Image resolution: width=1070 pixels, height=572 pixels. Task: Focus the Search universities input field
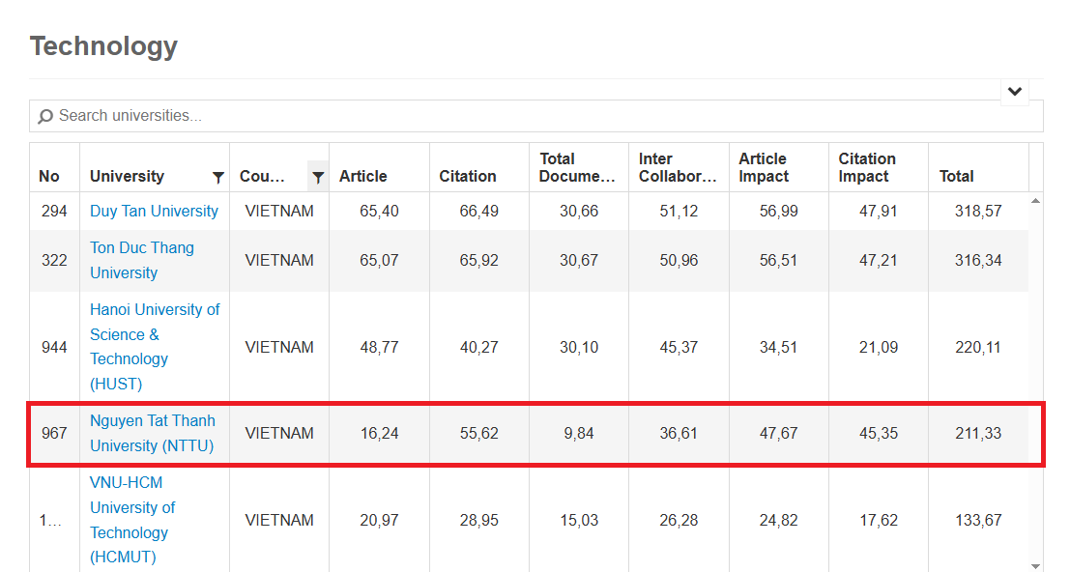pyautogui.click(x=535, y=116)
